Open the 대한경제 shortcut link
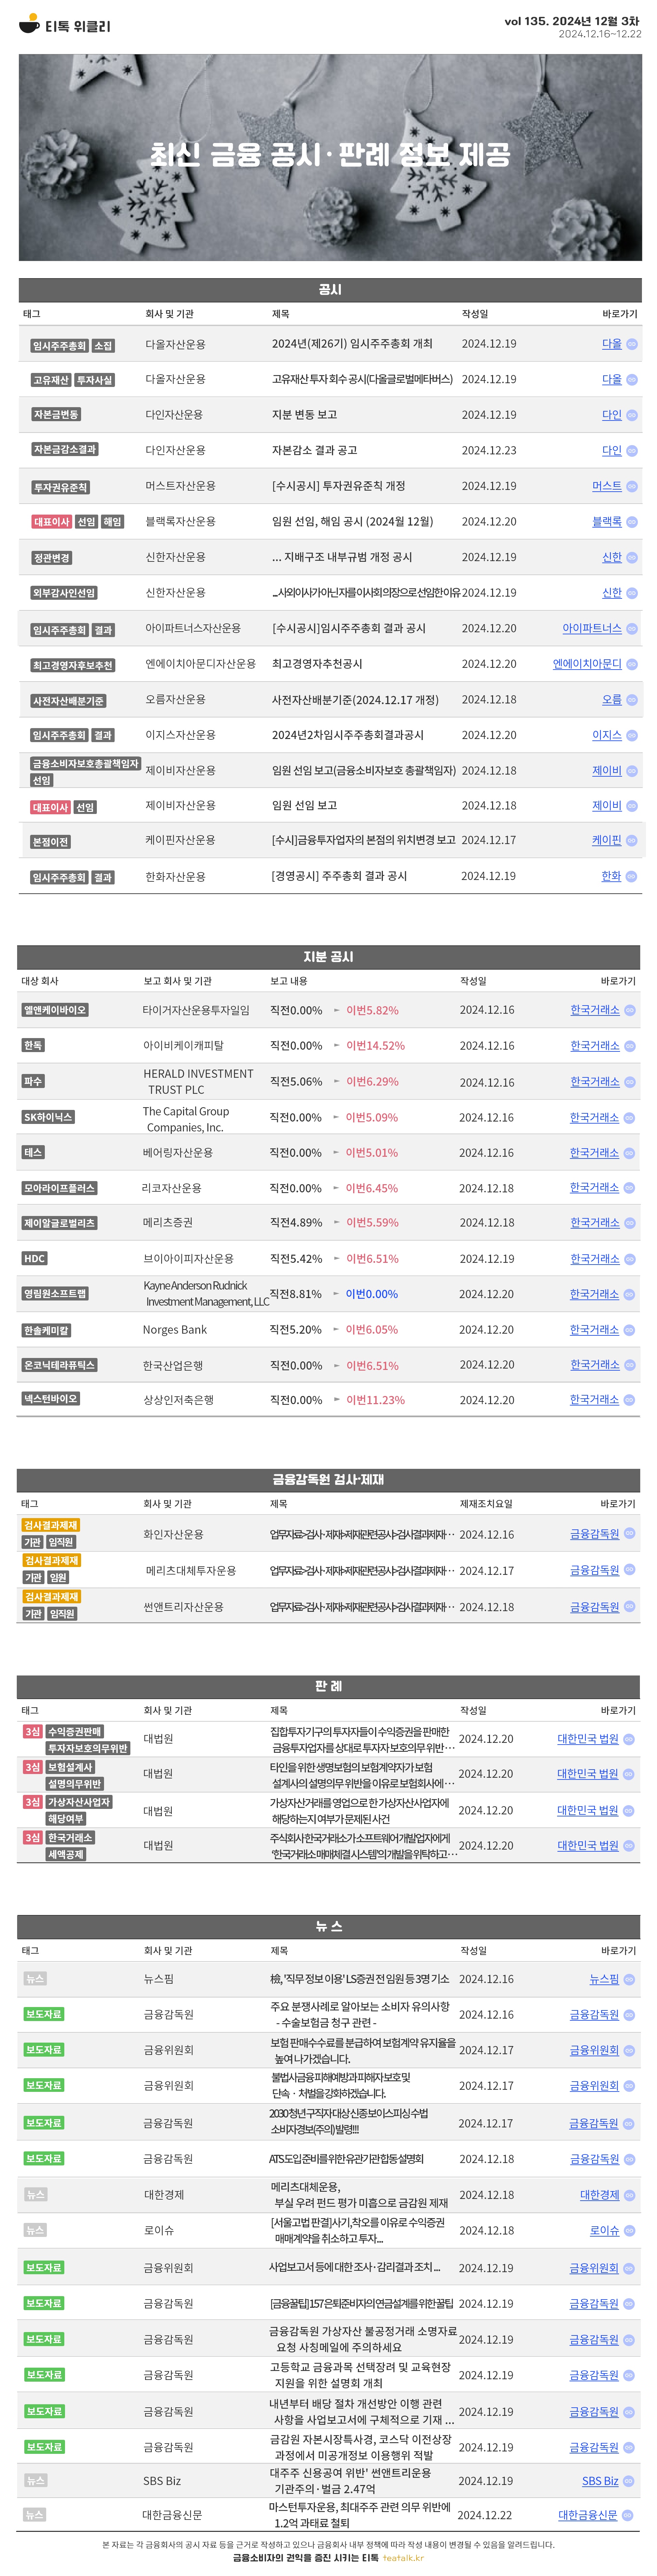The height and width of the screenshot is (2576, 657). pos(599,2195)
